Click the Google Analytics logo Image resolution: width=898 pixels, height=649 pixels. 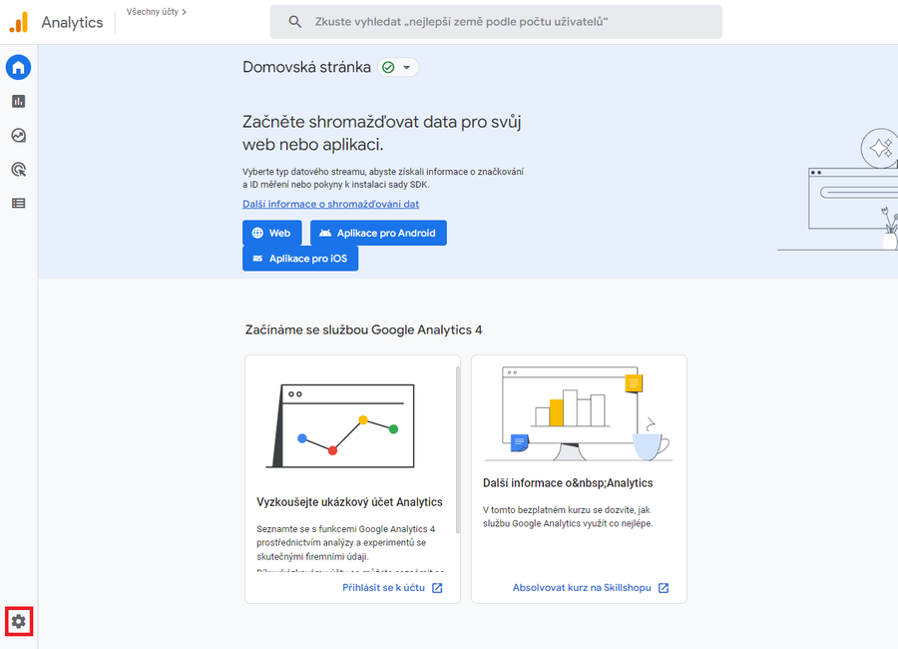(x=19, y=22)
